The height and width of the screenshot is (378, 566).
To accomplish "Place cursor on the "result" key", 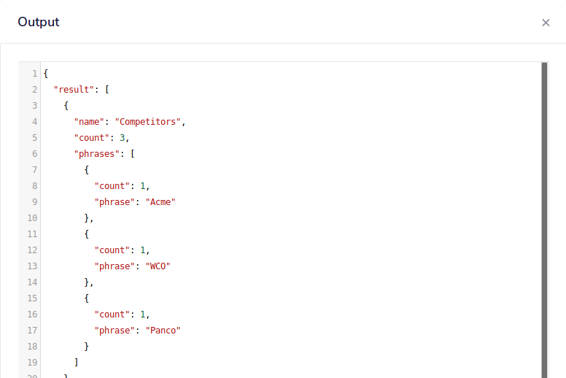I will point(74,90).
